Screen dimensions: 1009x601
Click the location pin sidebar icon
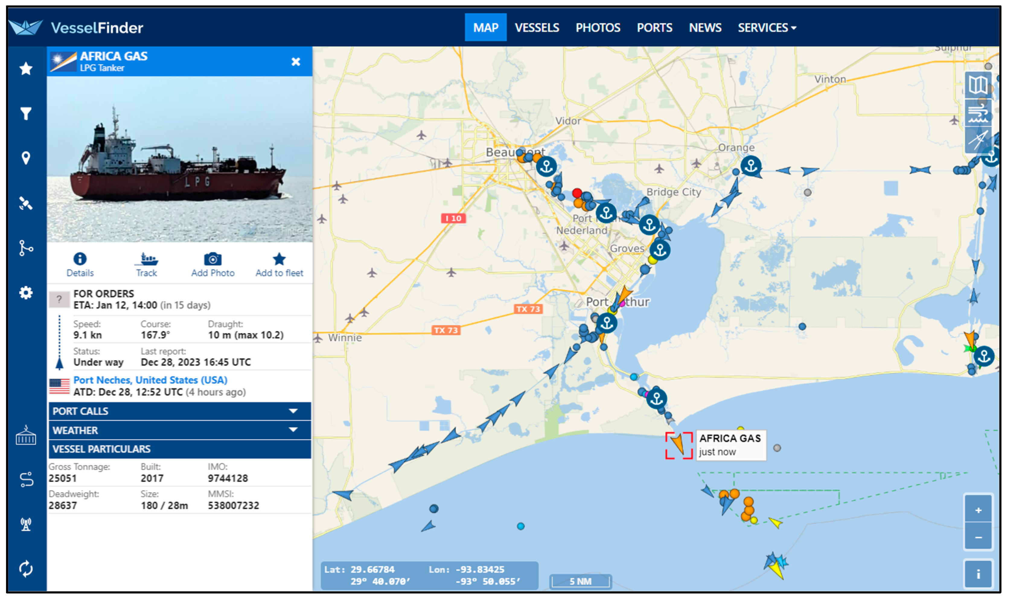click(x=26, y=158)
